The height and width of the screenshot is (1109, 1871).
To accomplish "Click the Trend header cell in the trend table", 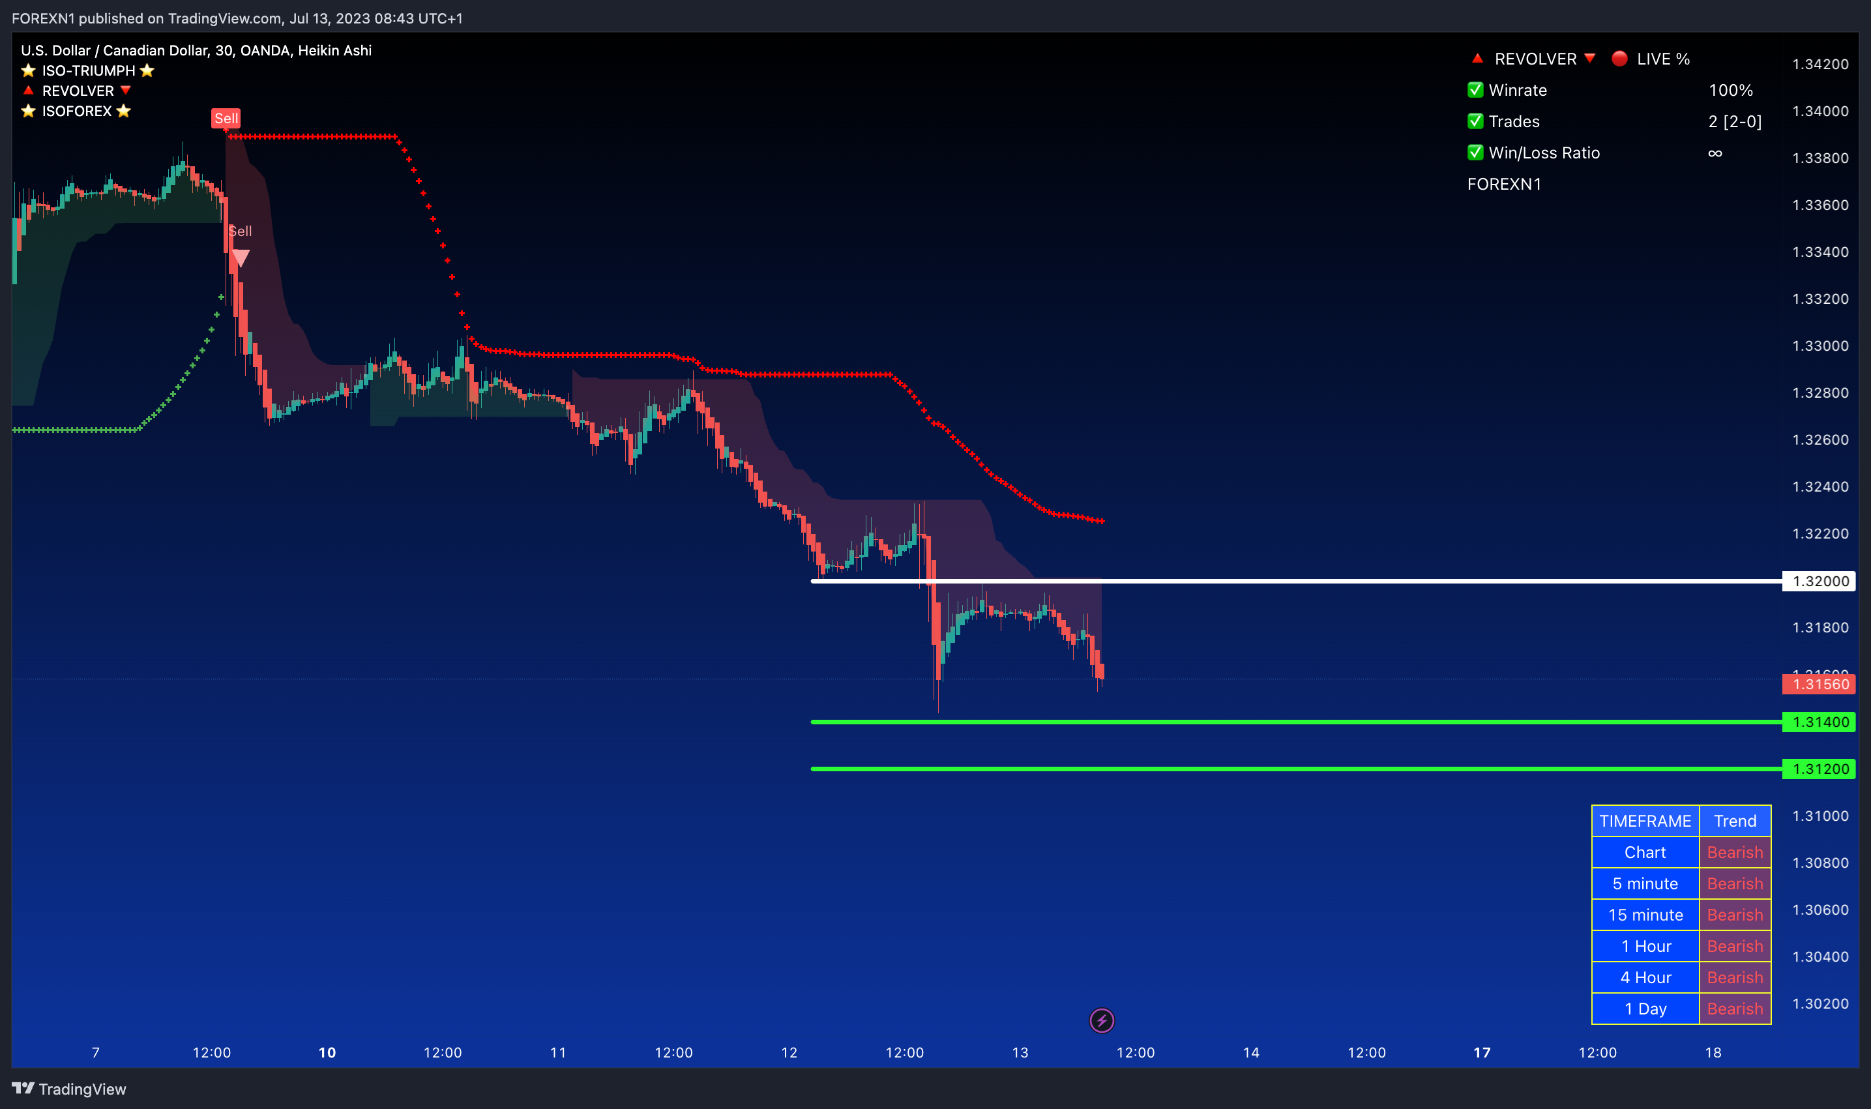I will 1735,821.
